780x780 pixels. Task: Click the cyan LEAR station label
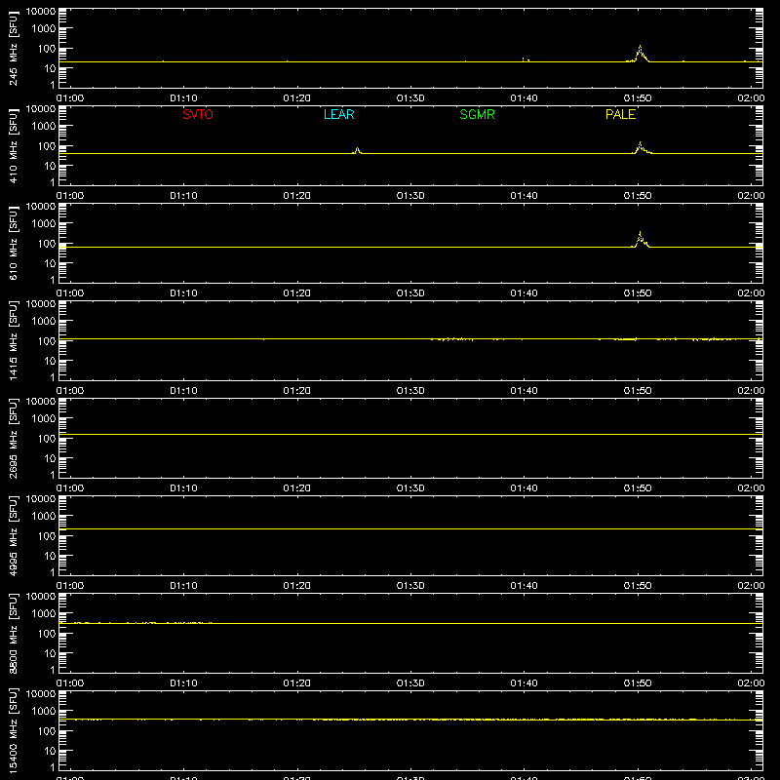click(x=338, y=114)
